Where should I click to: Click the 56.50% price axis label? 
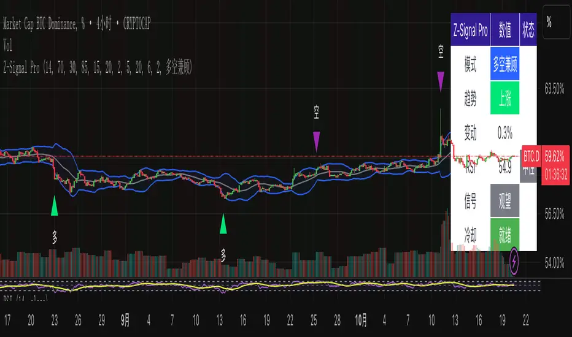click(554, 214)
